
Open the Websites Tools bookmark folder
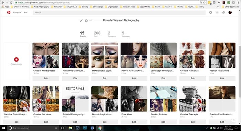pyautogui.click(x=127, y=7)
